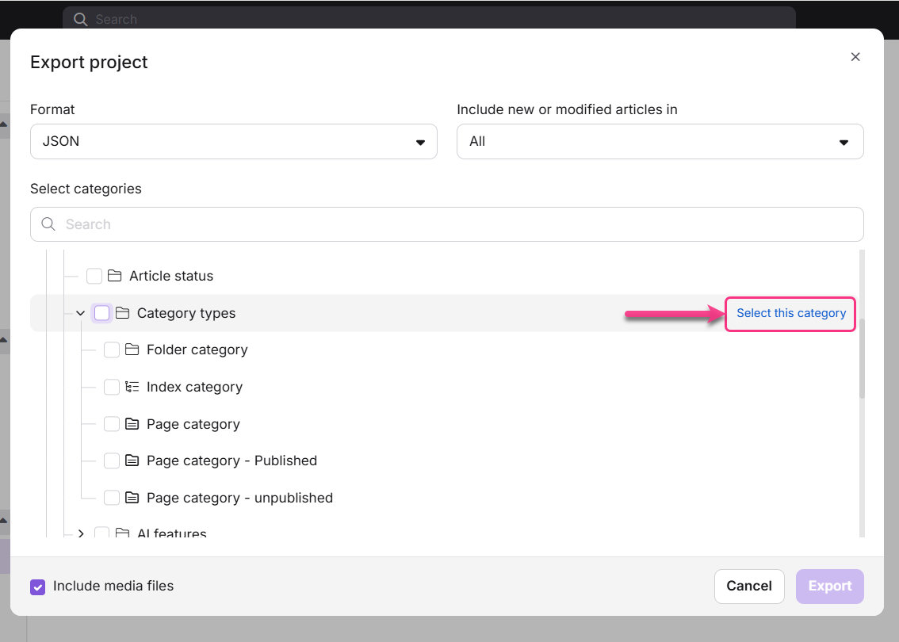
Task: Focus the Select categories search field
Action: 446,224
